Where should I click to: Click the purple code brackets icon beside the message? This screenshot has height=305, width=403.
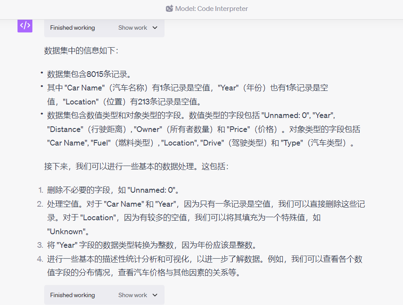pyautogui.click(x=25, y=26)
